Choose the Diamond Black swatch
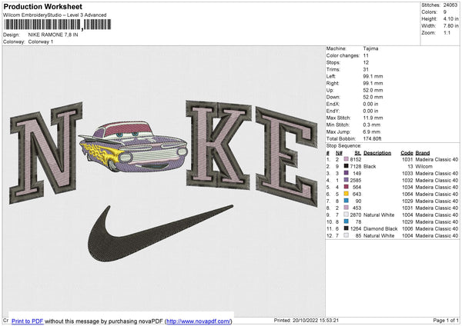The image size is (462, 326). point(346,228)
